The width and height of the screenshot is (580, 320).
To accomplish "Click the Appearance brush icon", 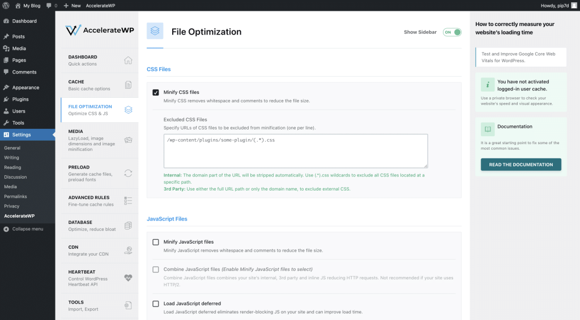I will tap(6, 88).
